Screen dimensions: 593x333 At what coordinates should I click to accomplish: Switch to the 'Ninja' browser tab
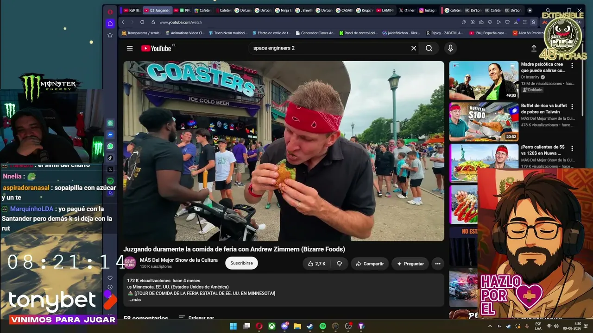click(284, 10)
